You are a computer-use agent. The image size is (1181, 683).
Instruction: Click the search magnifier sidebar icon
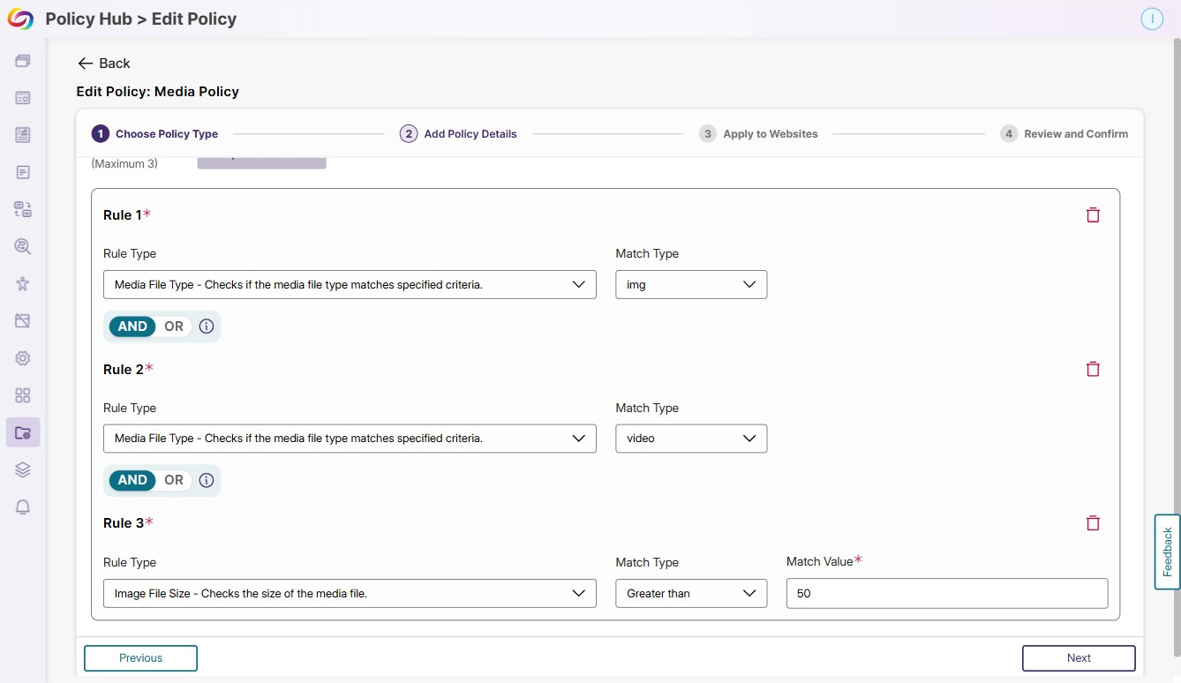(23, 246)
